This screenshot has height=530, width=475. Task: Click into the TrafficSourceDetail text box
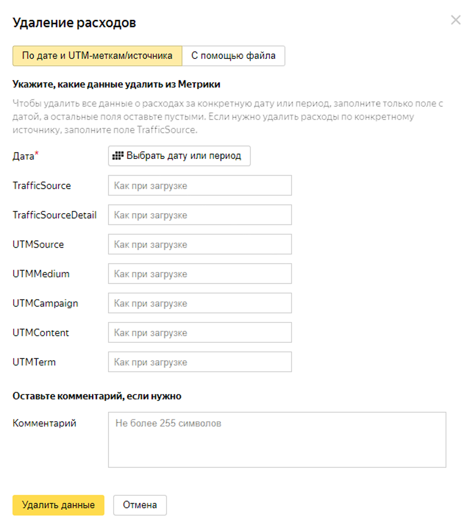[200, 215]
